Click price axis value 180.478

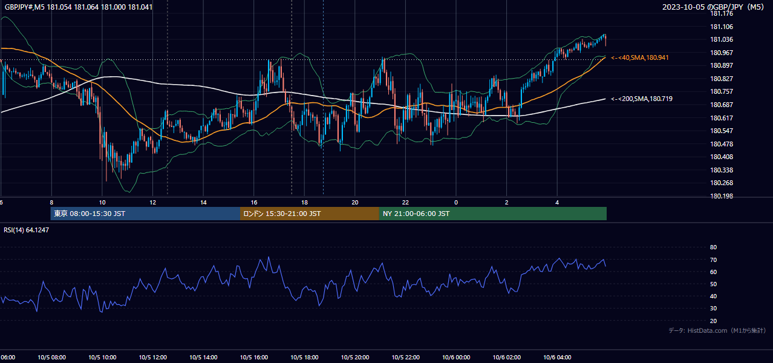click(722, 144)
